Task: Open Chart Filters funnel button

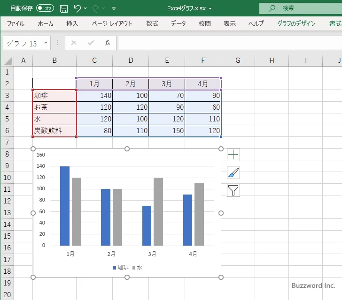Action: (233, 190)
